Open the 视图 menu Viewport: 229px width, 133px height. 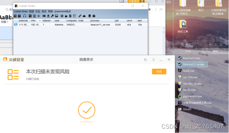31,11
